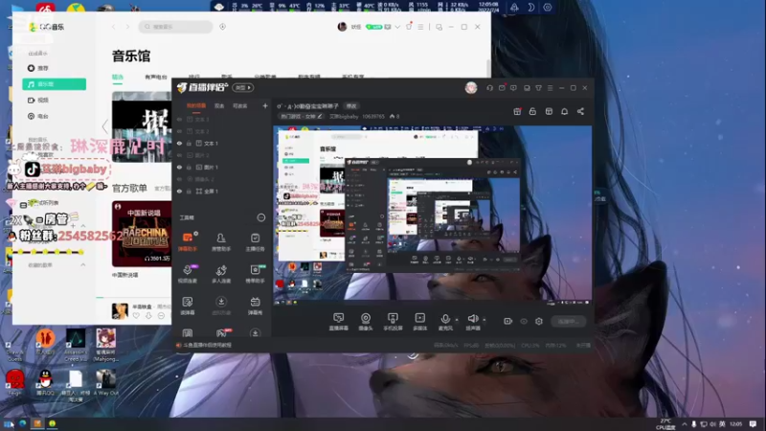Toggle visibility of 图片 1 source

coord(179,167)
